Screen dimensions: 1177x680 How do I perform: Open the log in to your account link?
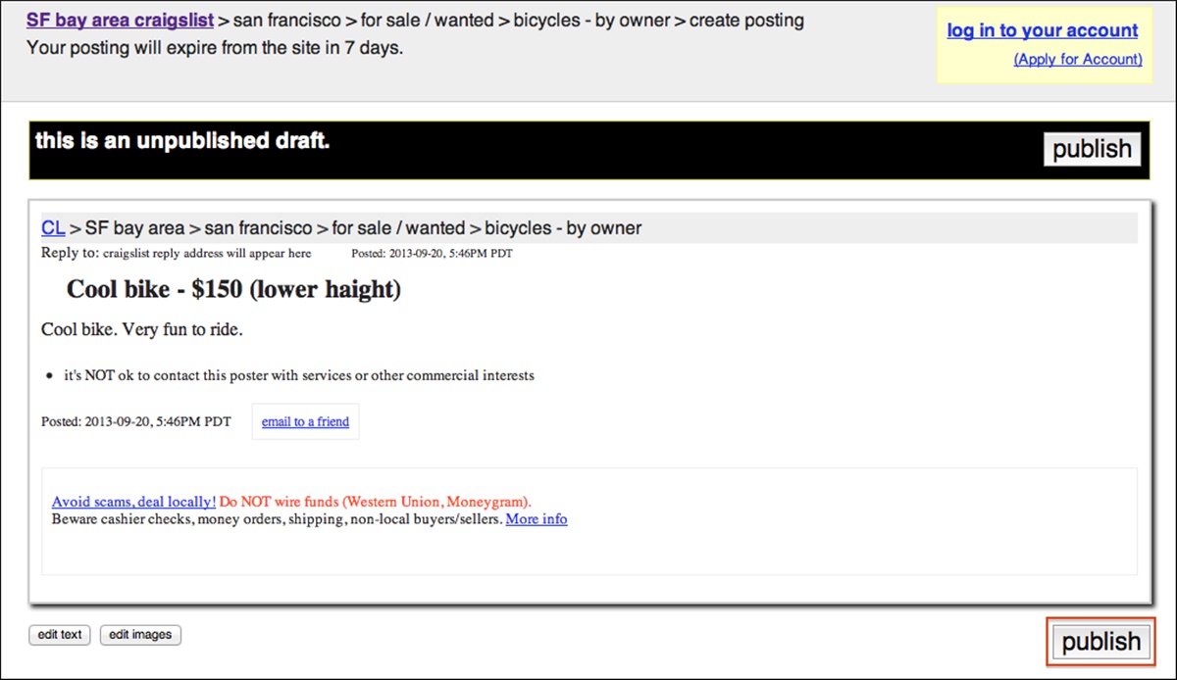(x=1043, y=30)
